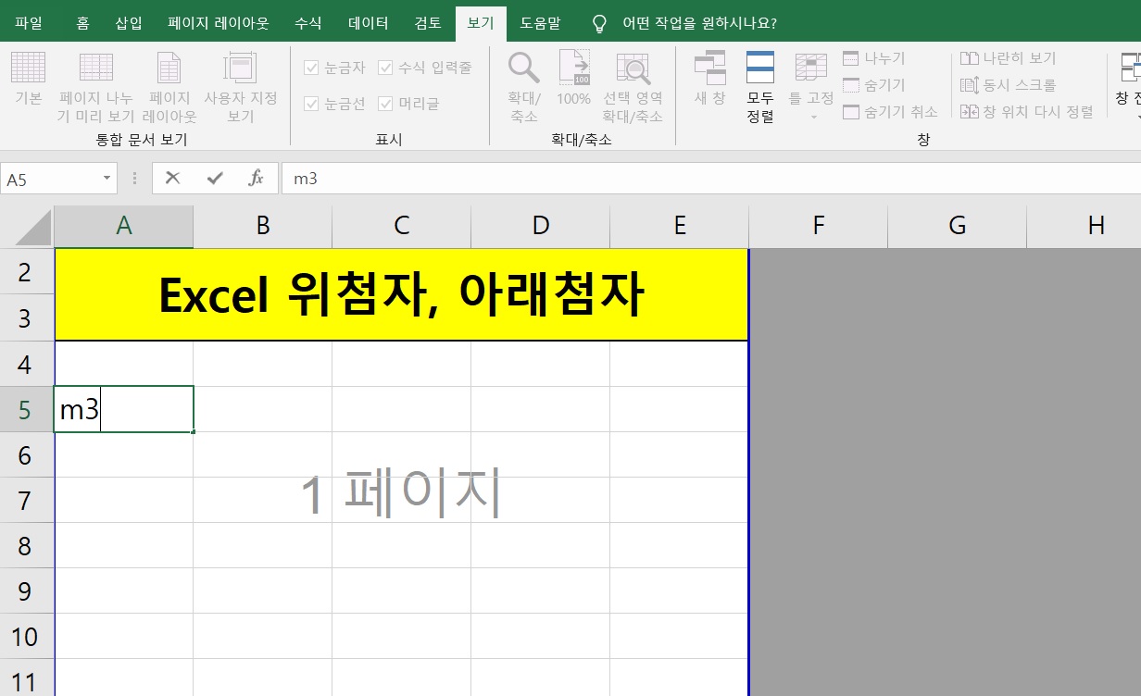Select column H header
This screenshot has height=696, width=1141.
tap(1085, 226)
